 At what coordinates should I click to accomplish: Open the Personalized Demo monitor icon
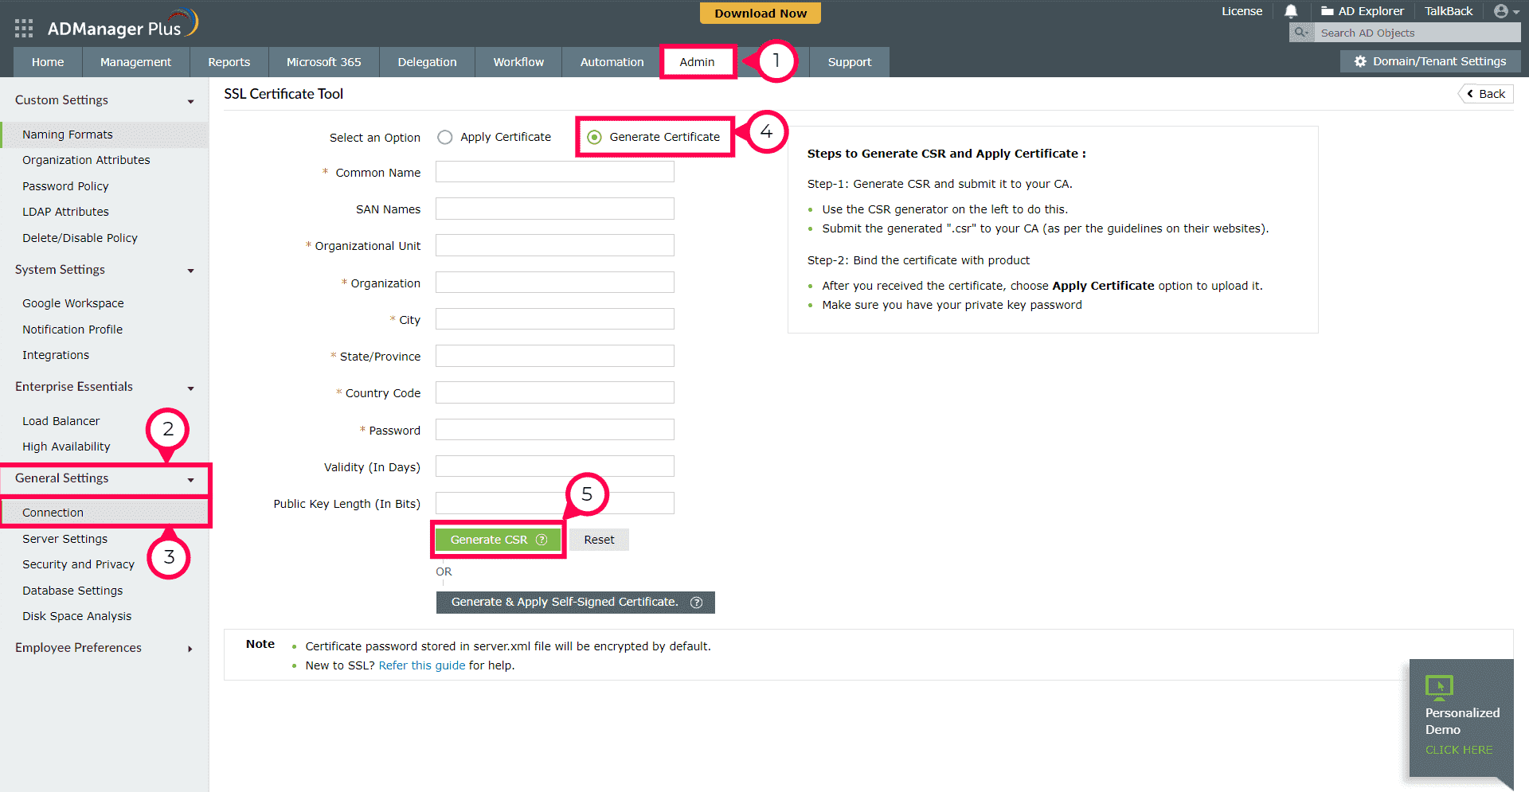[x=1439, y=686]
